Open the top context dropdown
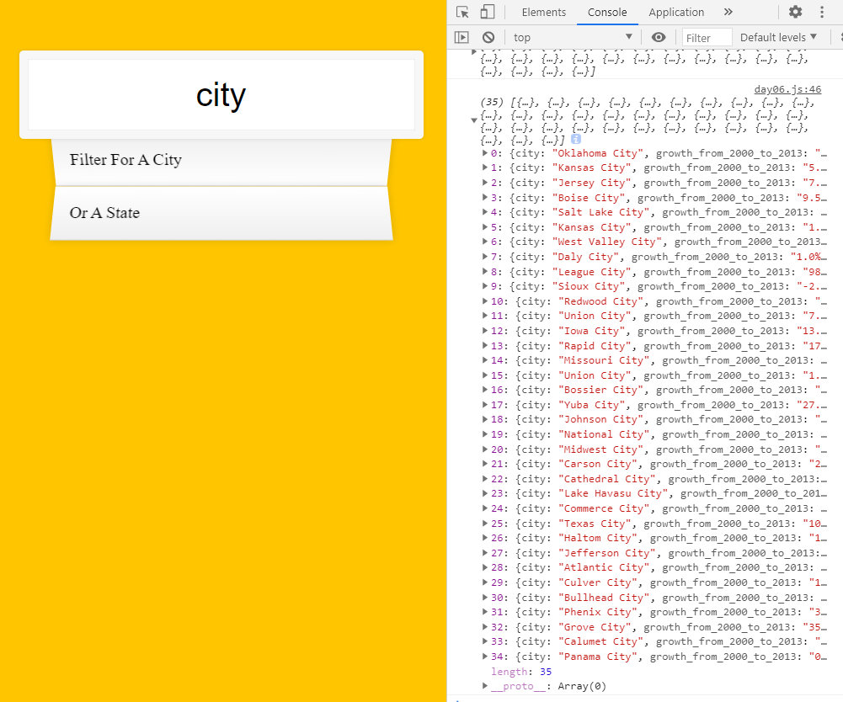843x702 pixels. [573, 37]
